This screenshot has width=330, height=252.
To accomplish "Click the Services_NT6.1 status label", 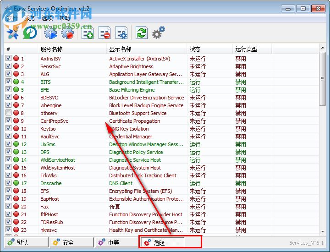I will (x=306, y=243).
